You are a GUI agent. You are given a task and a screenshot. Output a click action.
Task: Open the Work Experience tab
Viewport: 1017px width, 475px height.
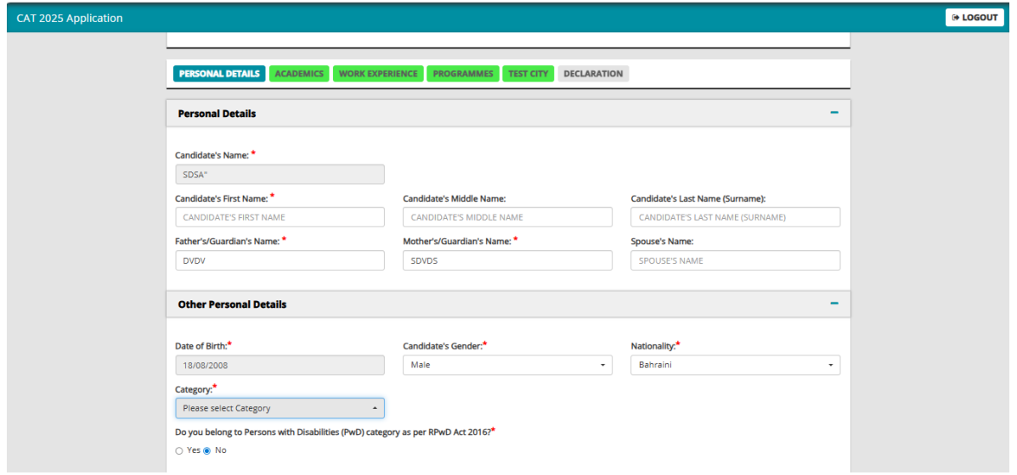click(x=378, y=74)
